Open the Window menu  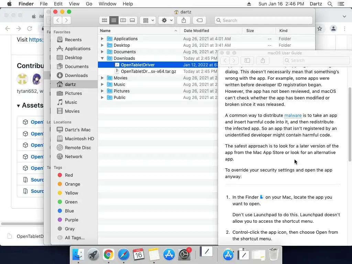(108, 4)
